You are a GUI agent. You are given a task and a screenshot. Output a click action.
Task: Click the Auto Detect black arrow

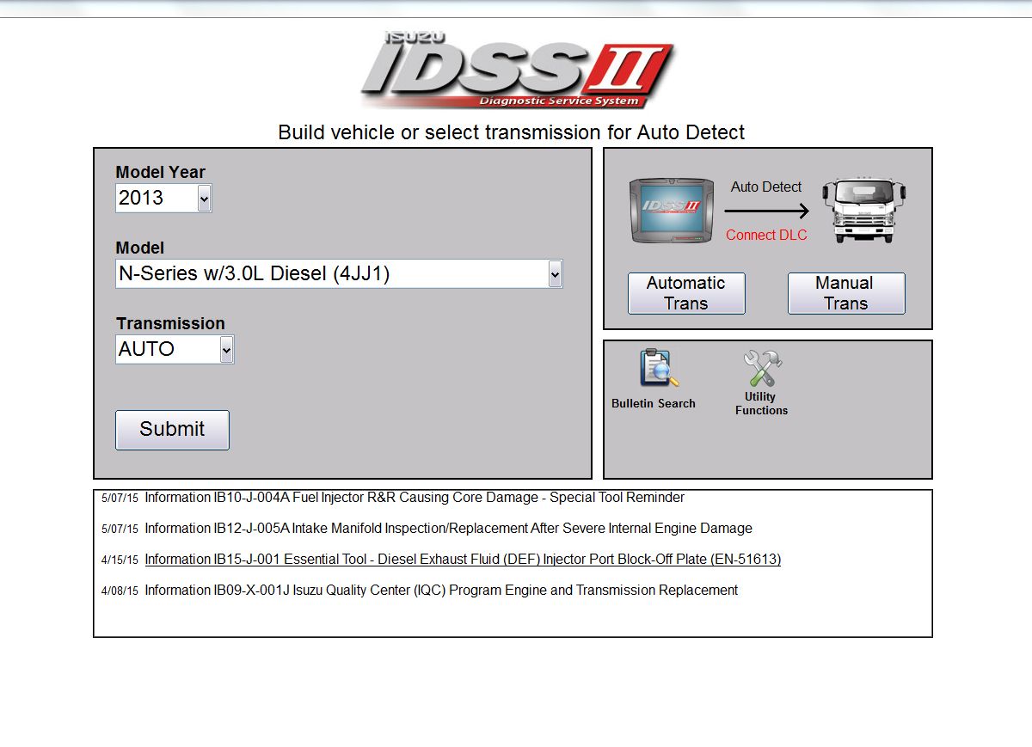point(766,211)
